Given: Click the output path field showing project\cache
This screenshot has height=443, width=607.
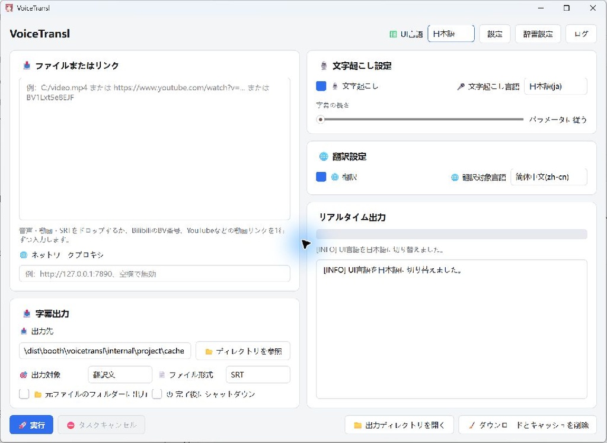Looking at the screenshot, I should point(105,351).
